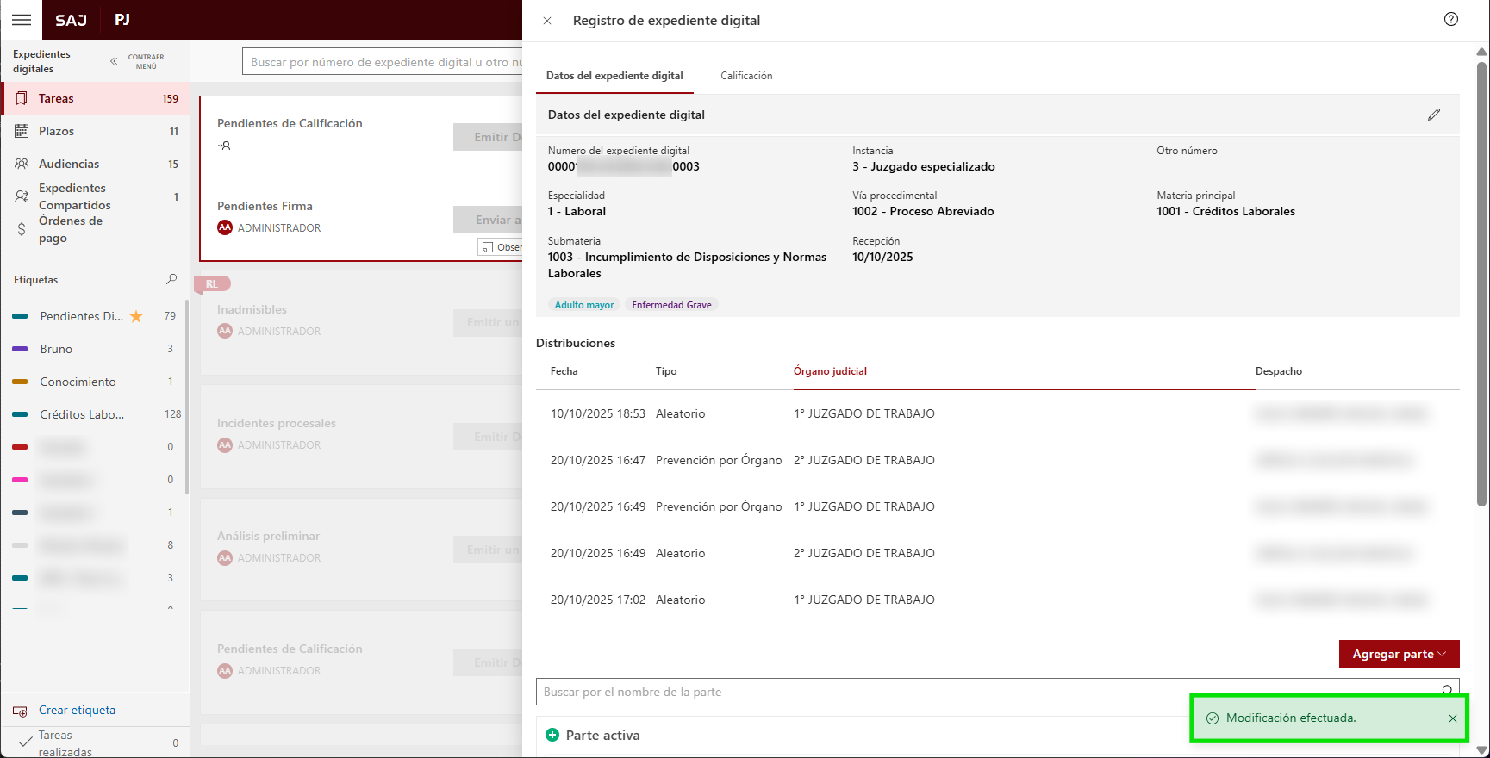Viewport: 1490px width, 758px height.
Task: Click the Adulto mayor tag
Action: (584, 305)
